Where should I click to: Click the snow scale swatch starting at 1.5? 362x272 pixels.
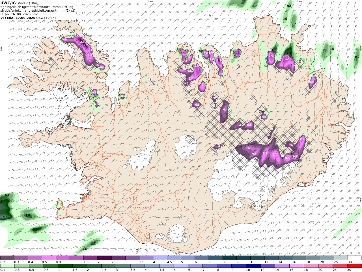(90, 258)
